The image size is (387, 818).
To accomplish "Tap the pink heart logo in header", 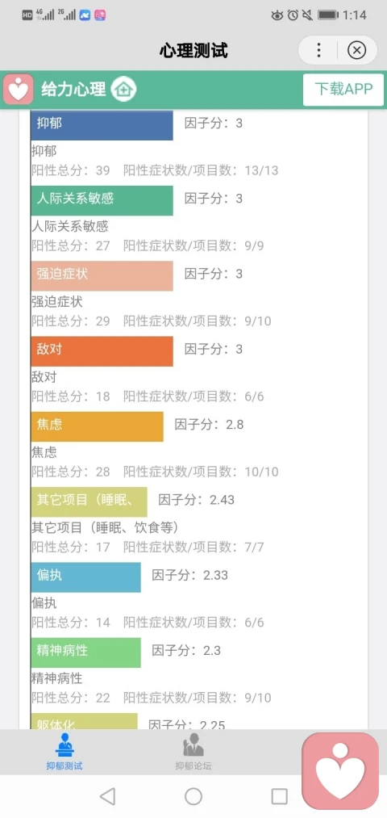I will pos(19,89).
